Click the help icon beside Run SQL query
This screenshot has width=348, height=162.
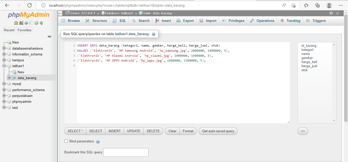[x=153, y=34]
